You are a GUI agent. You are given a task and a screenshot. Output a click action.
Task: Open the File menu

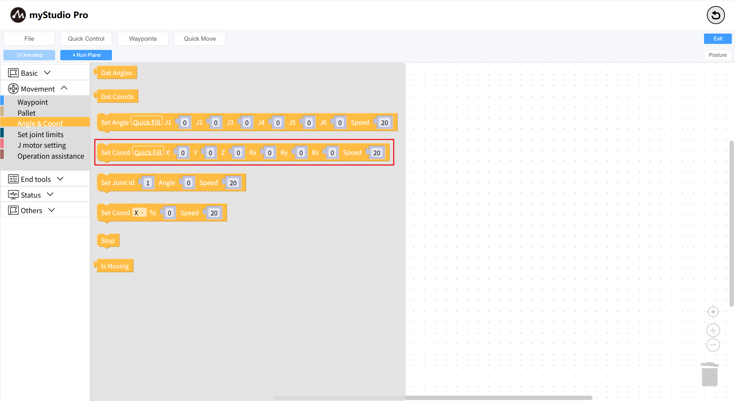29,39
